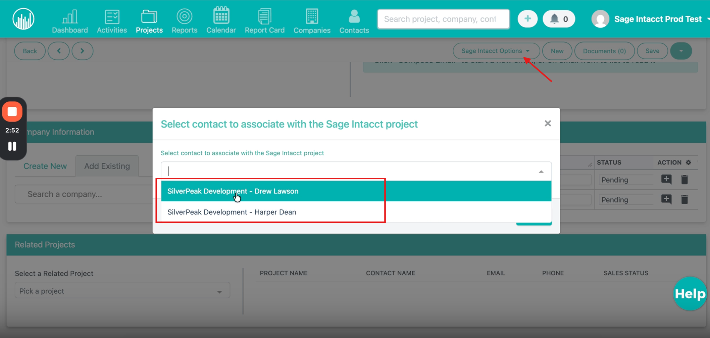Expand Sage Intacct Options dropdown
Viewport: 710px width, 338px height.
[496, 51]
